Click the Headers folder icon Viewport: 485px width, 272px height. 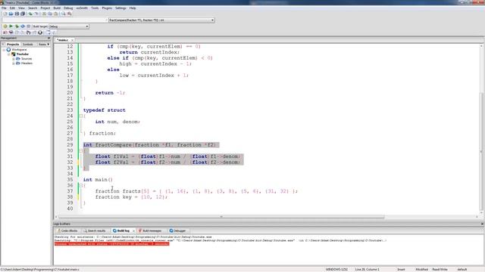(18, 63)
